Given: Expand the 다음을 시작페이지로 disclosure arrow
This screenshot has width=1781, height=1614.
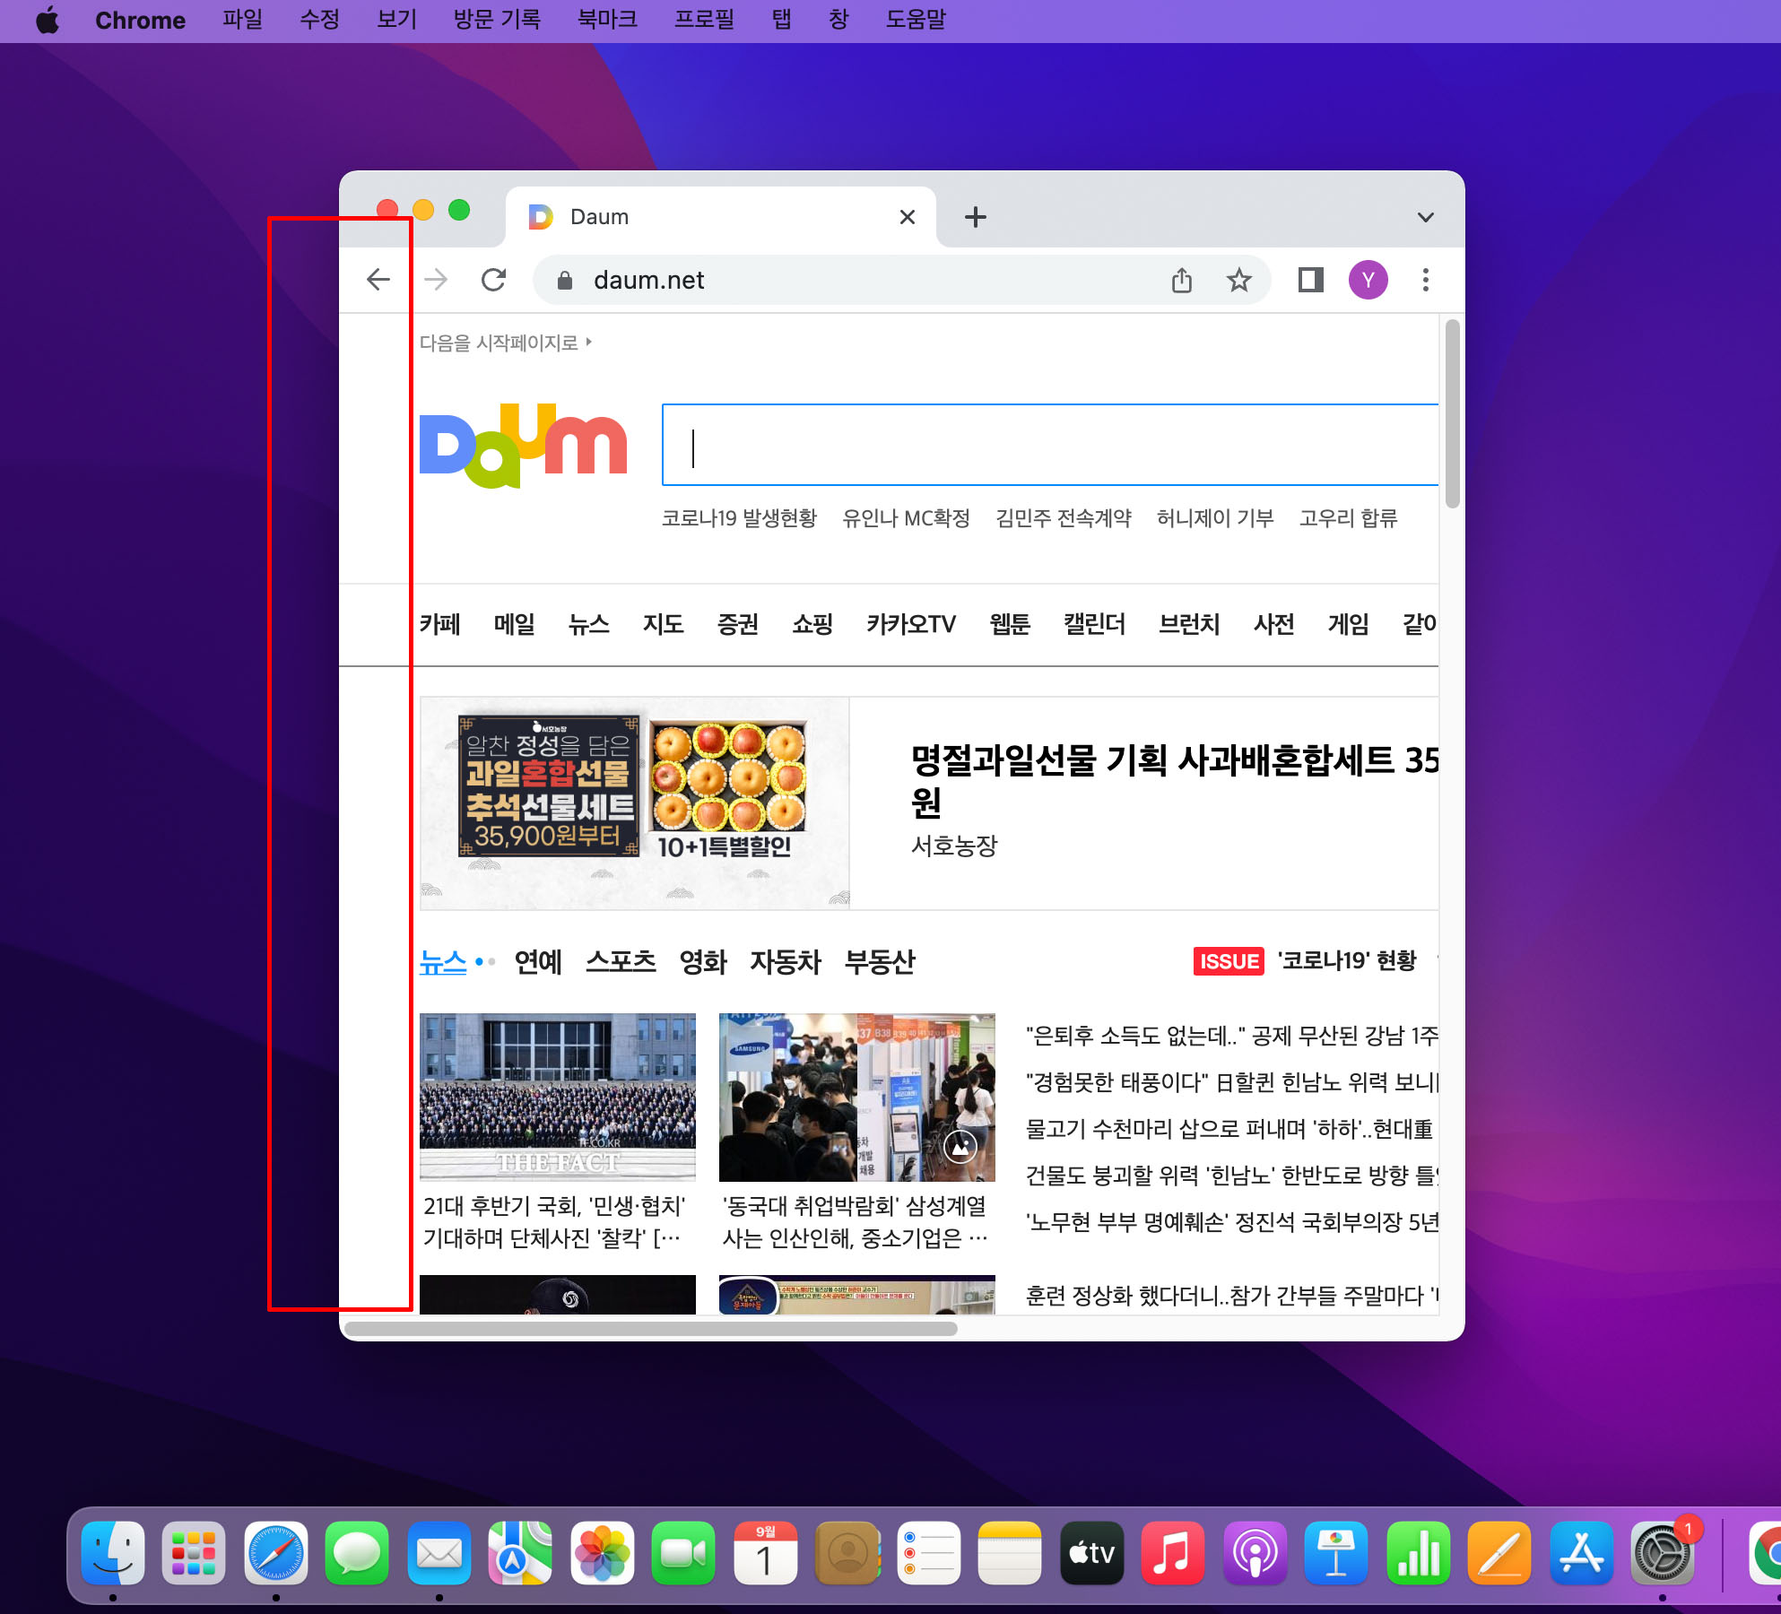Looking at the screenshot, I should (x=590, y=342).
